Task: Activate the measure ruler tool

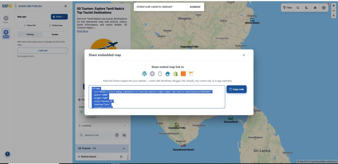Action: coord(307,8)
